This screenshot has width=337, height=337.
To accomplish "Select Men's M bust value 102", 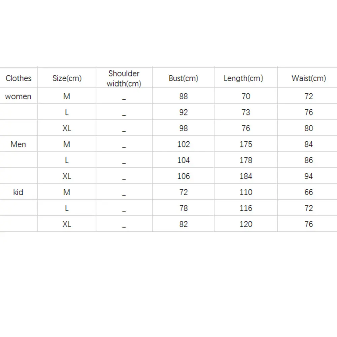I will (183, 144).
